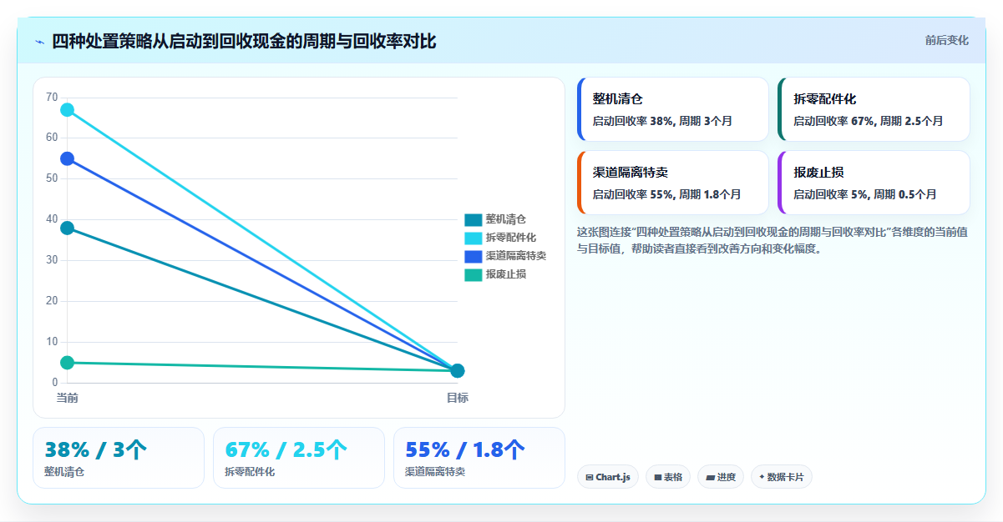Open the 渠道隔离特卖 strategy card
Viewport: 1003px width, 522px height.
[672, 183]
